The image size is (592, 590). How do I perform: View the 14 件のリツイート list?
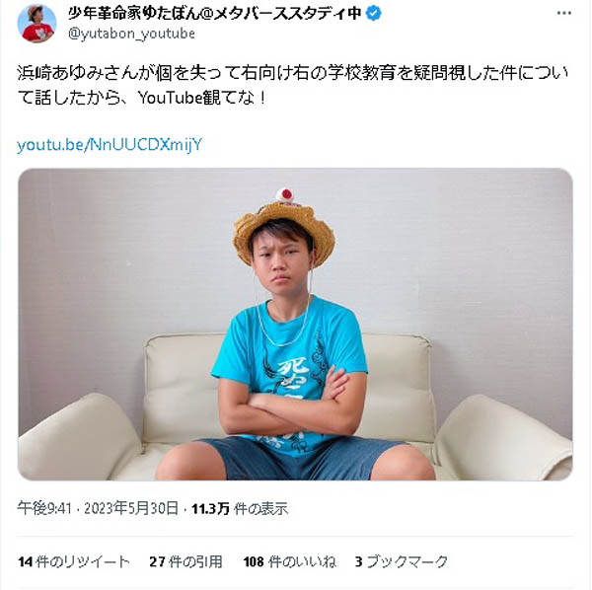pyautogui.click(x=74, y=561)
